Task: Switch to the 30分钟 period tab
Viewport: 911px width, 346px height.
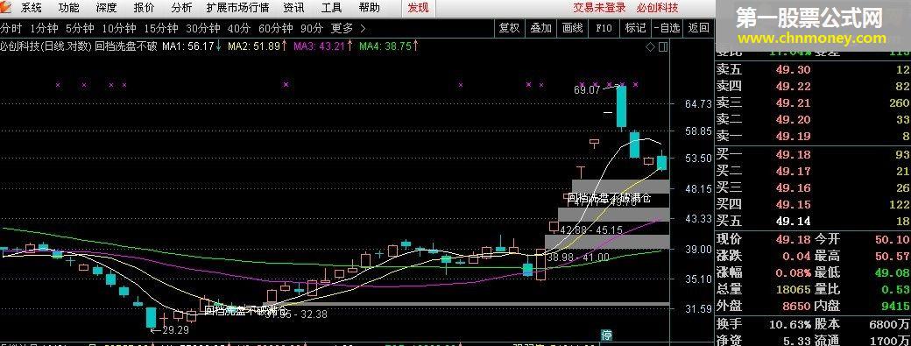Action: pos(202,28)
